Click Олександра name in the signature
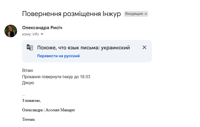Screen dimensions: 200x127 tap(32, 110)
